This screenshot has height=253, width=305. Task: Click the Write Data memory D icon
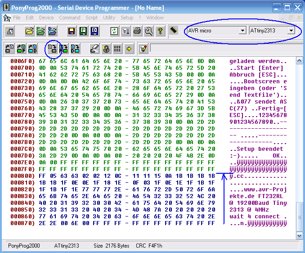pos(75,49)
